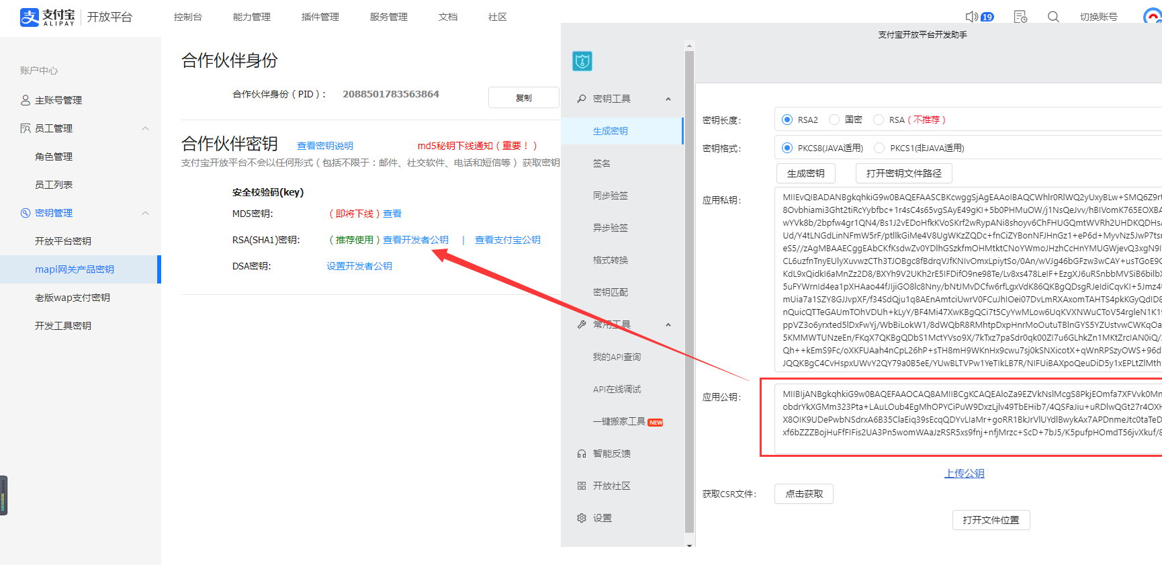Click the NEW badge next to 一键搬家工具
The height and width of the screenshot is (565, 1162).
click(656, 423)
